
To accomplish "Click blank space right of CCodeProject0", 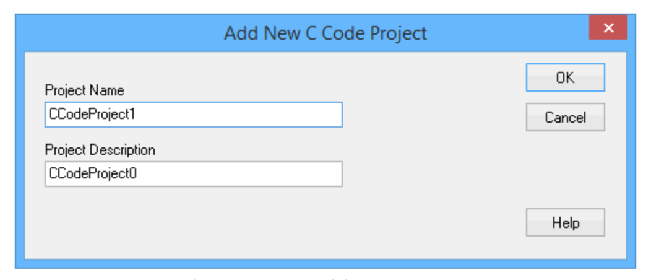I will pos(248,174).
